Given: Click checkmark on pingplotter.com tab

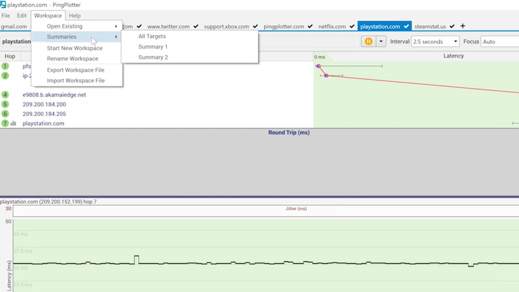Looking at the screenshot, I should pyautogui.click(x=310, y=26).
